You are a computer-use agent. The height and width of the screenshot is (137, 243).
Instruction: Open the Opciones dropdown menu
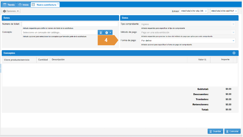[11, 11]
